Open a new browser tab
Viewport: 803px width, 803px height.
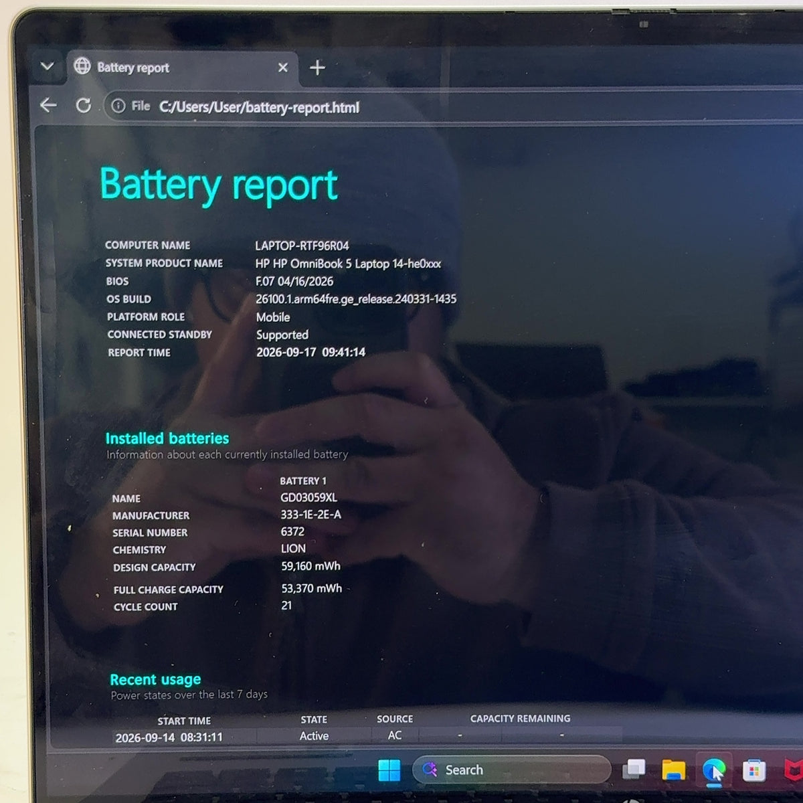coord(318,68)
